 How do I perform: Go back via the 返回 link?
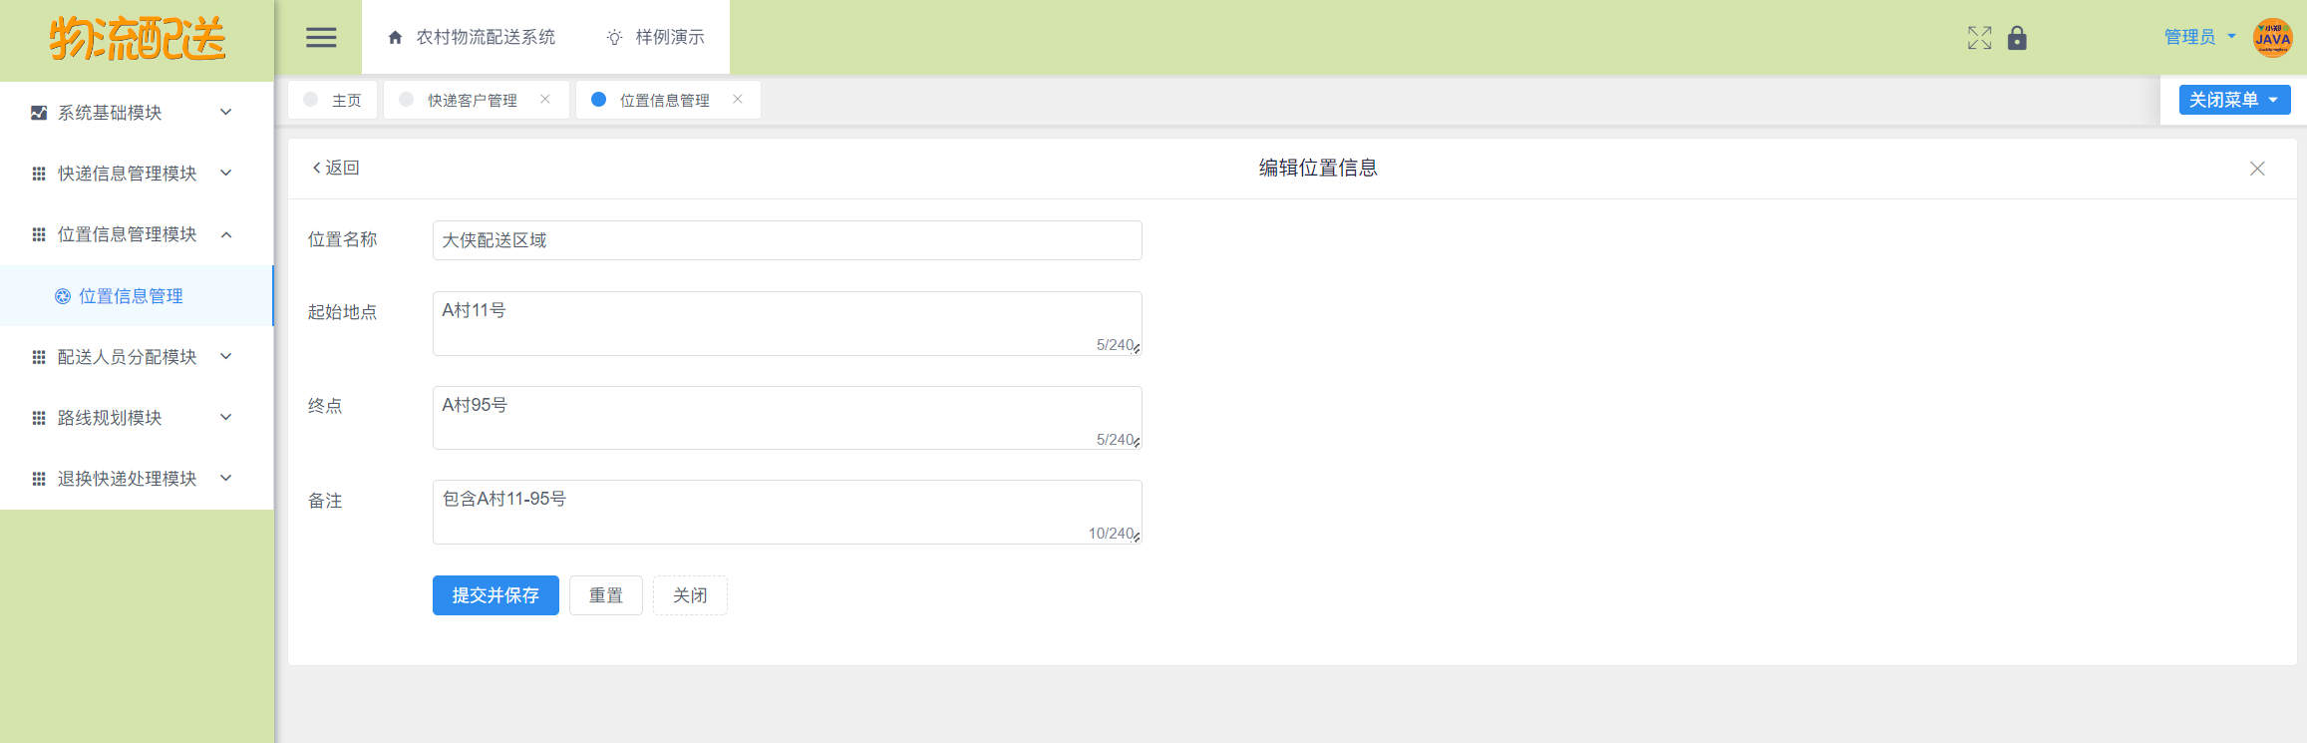click(336, 168)
